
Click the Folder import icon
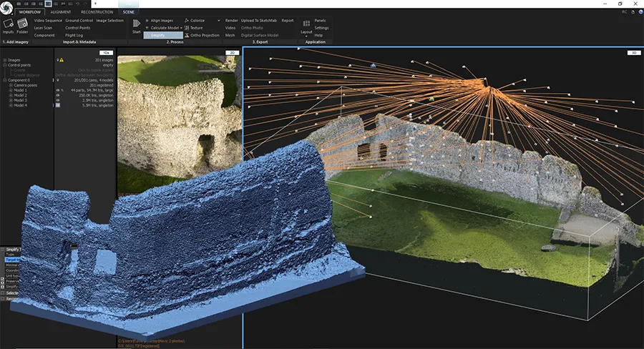pyautogui.click(x=22, y=24)
